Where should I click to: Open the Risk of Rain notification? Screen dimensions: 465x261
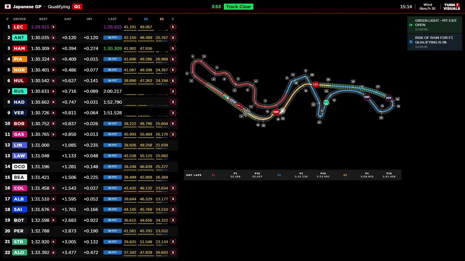(x=434, y=42)
